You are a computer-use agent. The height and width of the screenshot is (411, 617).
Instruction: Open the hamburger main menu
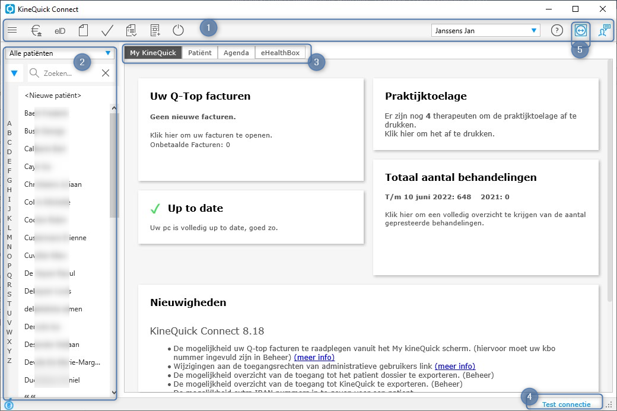[x=12, y=30]
